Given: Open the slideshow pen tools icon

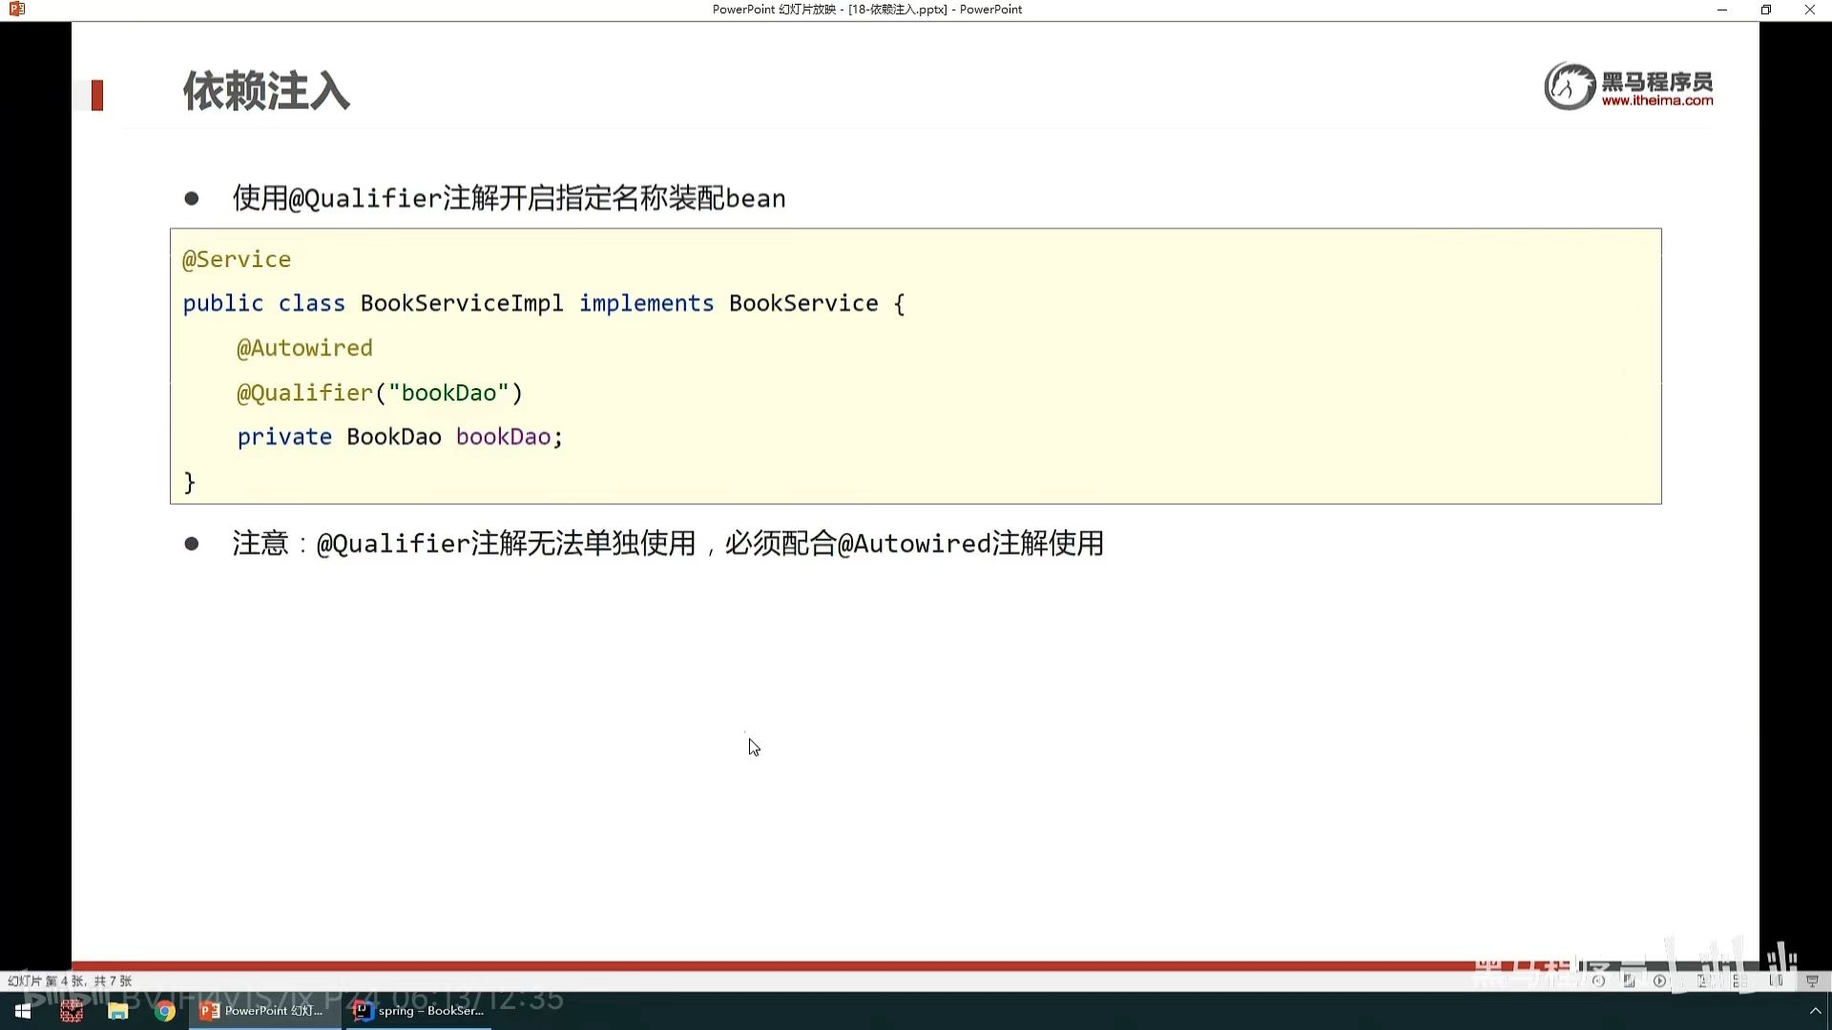Looking at the screenshot, I should point(1629,980).
